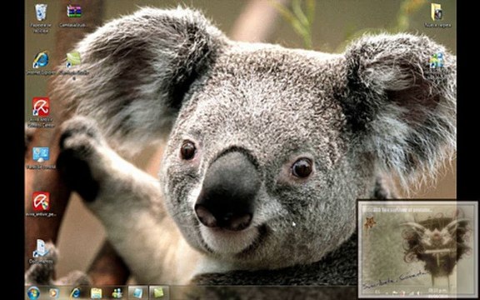Open the Recycle Bin desktop icon

(41, 12)
